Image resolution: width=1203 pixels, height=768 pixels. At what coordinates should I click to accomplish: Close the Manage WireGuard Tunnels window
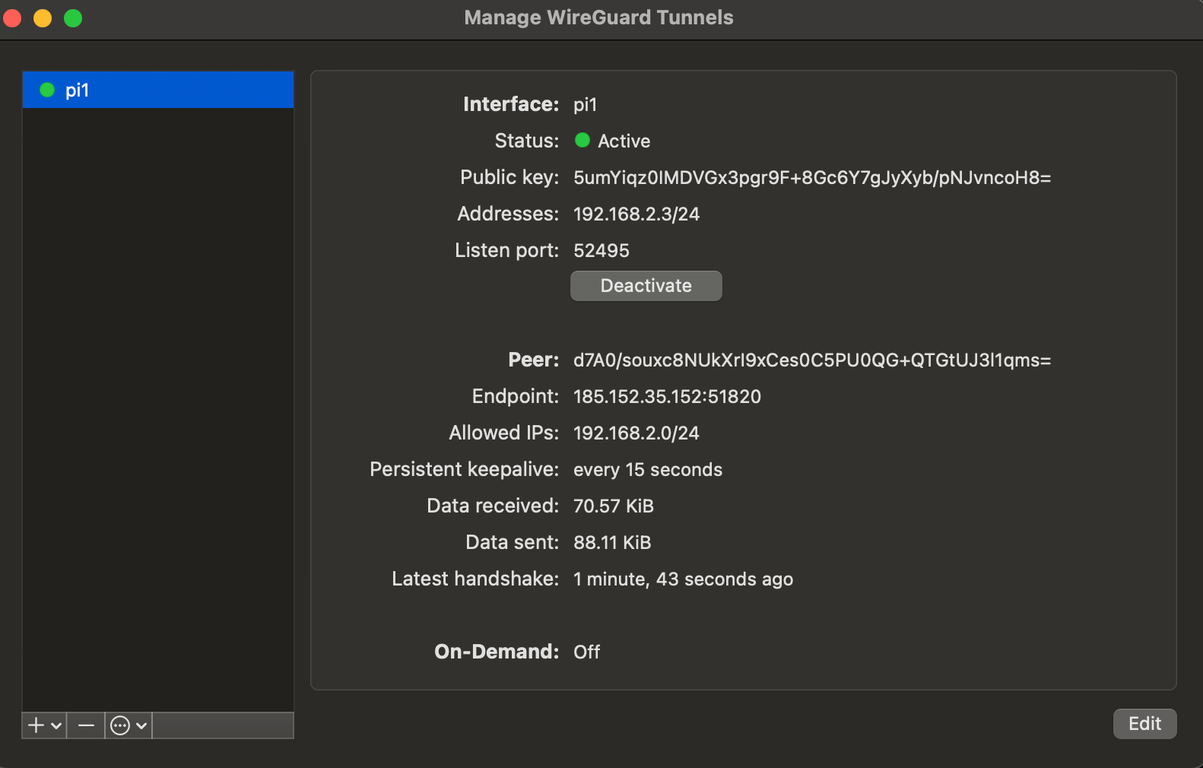pos(13,17)
